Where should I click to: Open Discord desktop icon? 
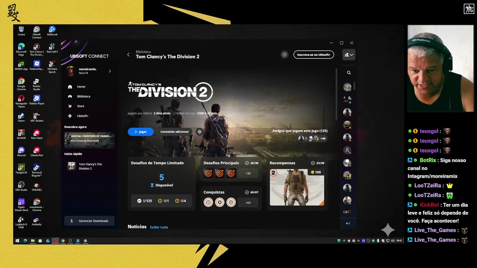[x=21, y=151]
